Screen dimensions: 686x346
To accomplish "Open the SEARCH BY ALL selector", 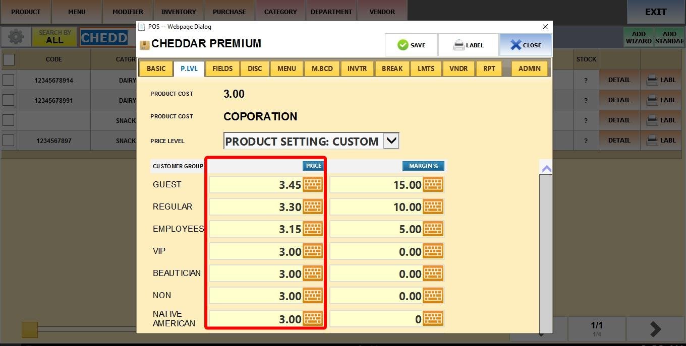I will pyautogui.click(x=54, y=37).
